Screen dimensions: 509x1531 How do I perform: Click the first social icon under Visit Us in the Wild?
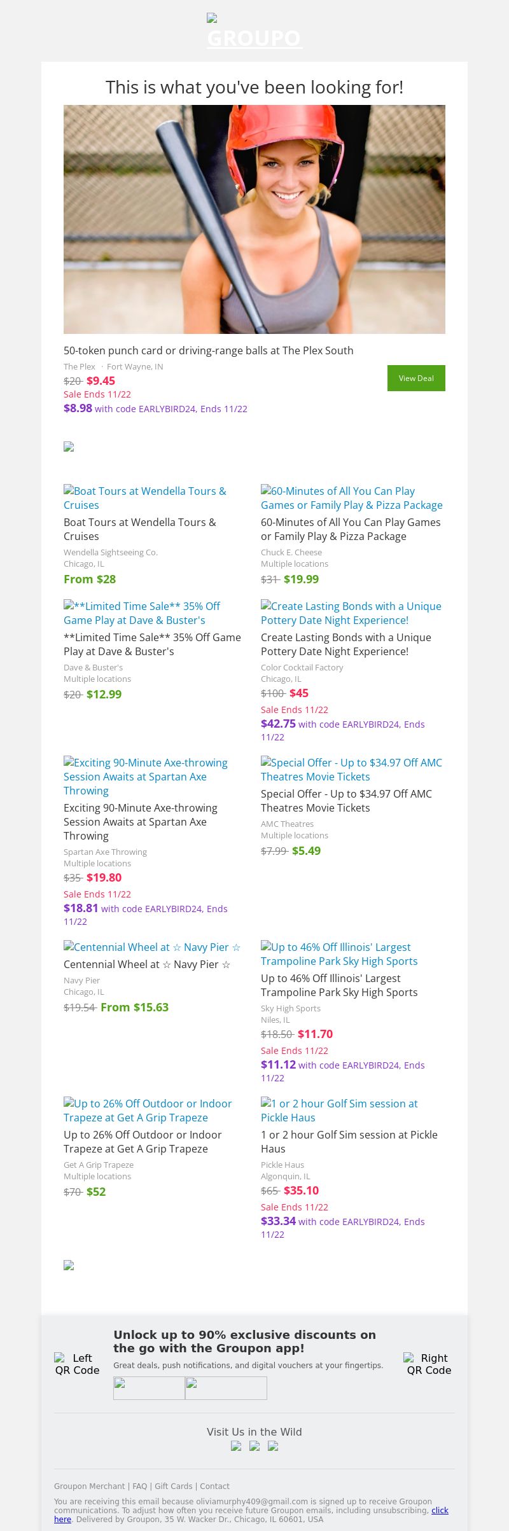pos(236,1446)
